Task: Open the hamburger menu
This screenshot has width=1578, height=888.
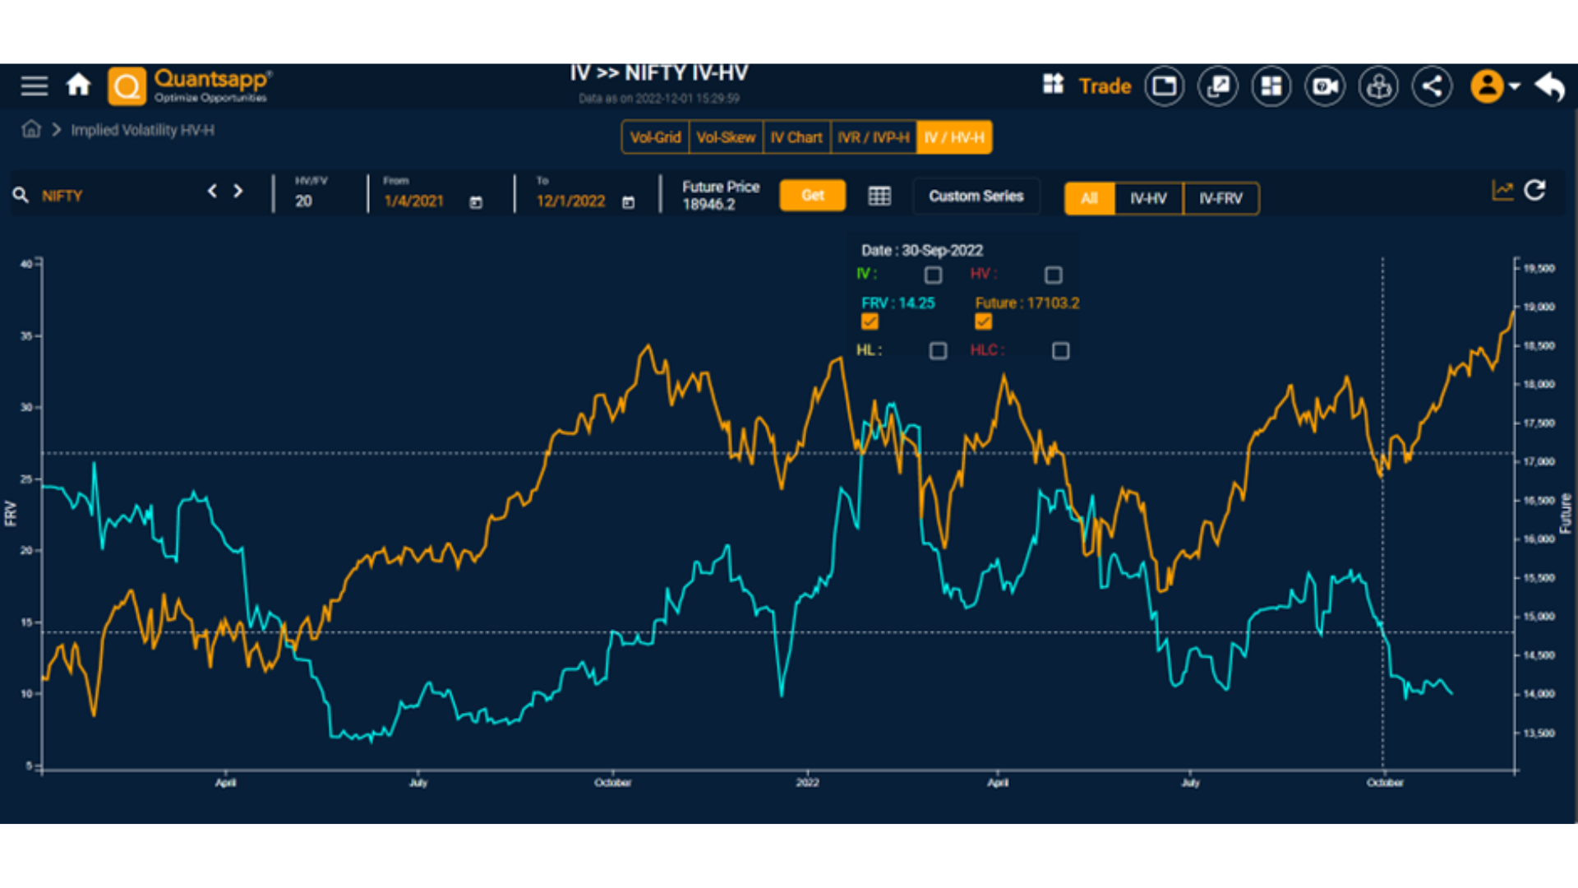Action: coord(35,86)
